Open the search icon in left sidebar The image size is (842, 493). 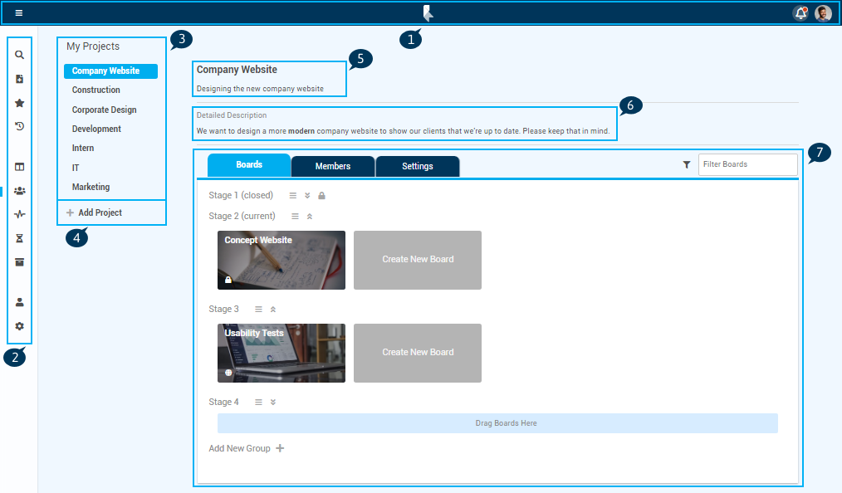(19, 55)
